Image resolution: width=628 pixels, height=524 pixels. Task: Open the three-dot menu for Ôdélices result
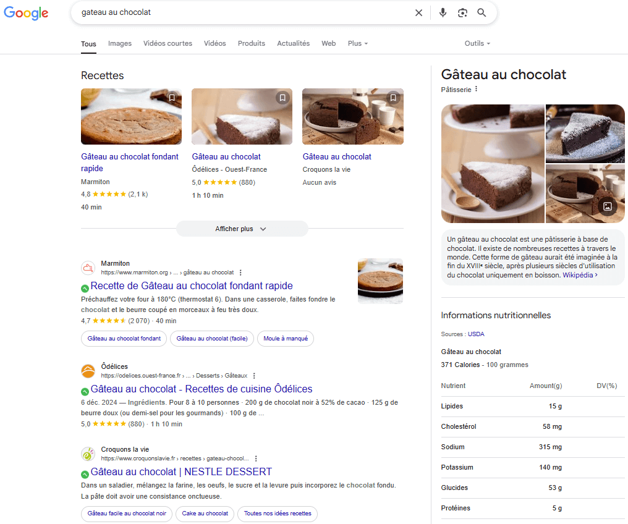click(254, 376)
